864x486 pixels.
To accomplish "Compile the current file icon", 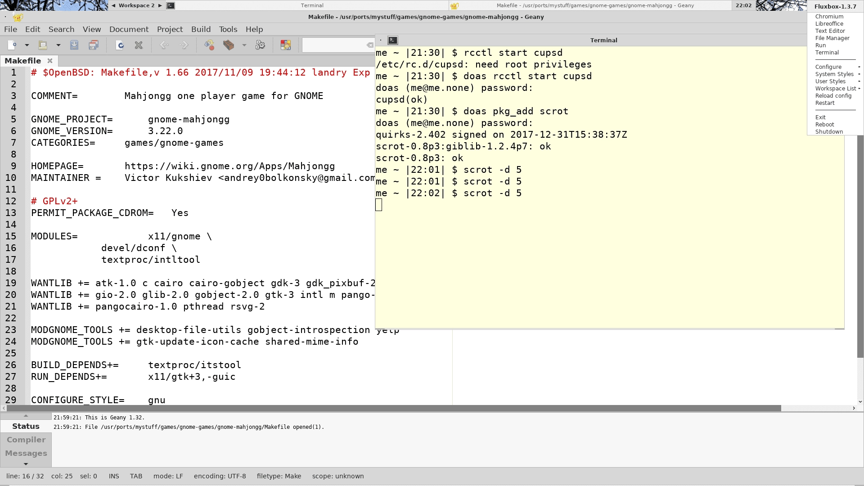I will [x=209, y=45].
